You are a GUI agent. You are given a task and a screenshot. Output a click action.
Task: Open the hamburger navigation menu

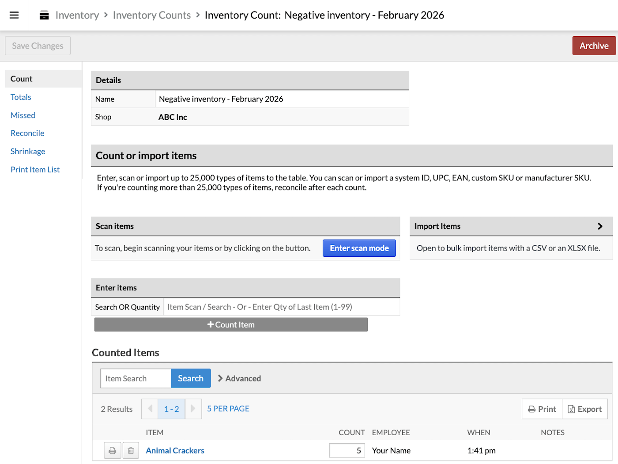click(14, 15)
